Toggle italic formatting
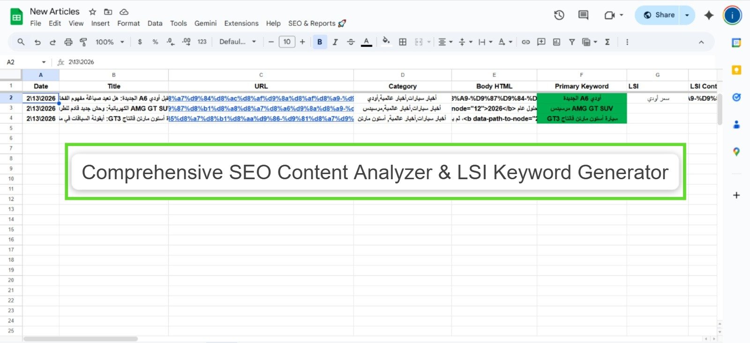 tap(335, 42)
